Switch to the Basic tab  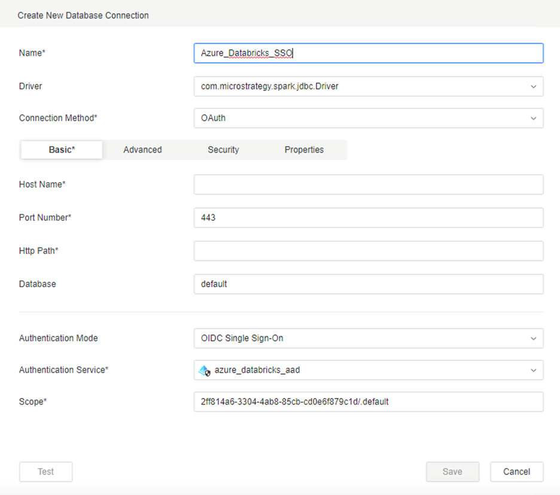pos(62,150)
